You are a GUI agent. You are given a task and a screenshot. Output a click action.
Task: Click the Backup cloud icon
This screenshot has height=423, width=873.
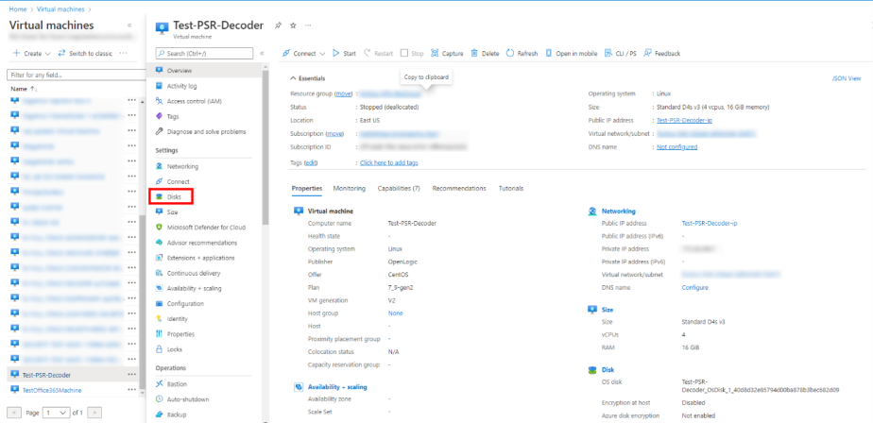coord(160,415)
